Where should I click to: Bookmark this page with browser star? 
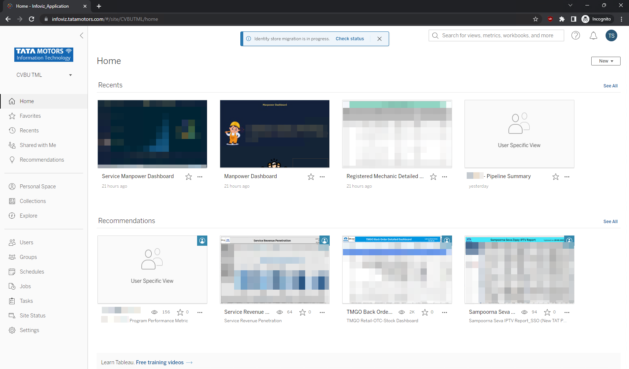(535, 19)
